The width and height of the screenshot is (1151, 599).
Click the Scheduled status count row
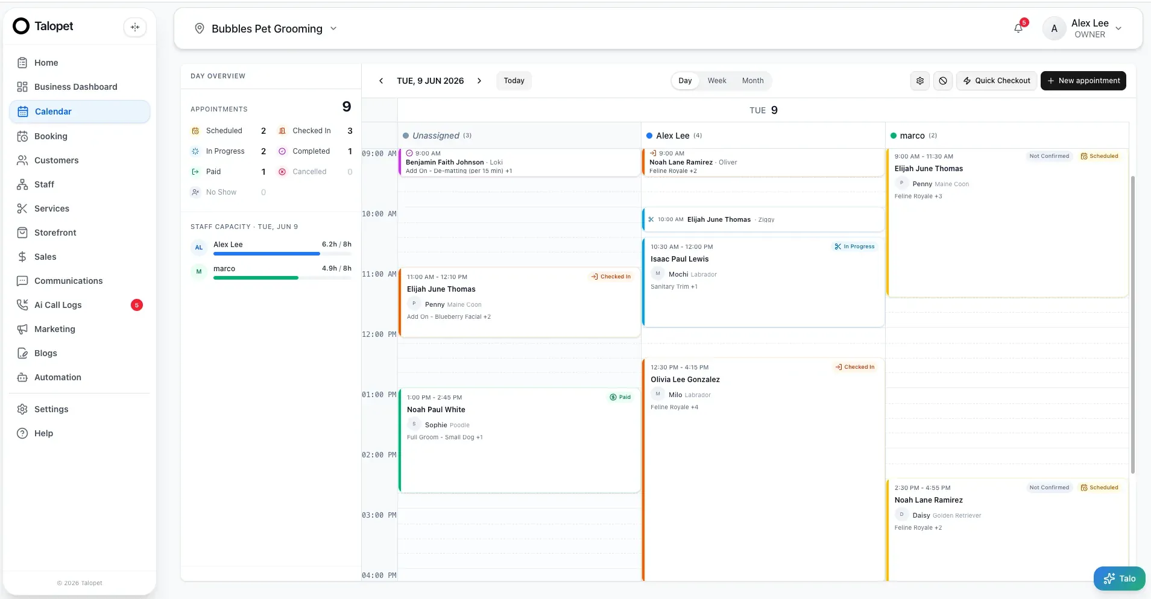point(229,131)
